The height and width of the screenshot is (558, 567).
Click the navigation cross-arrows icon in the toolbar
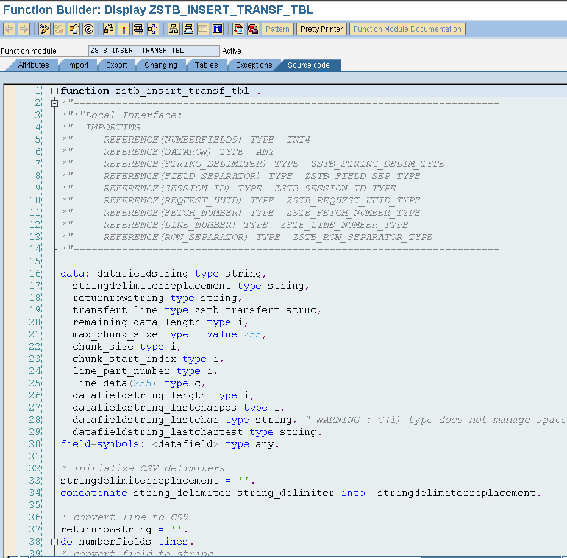[x=154, y=28]
